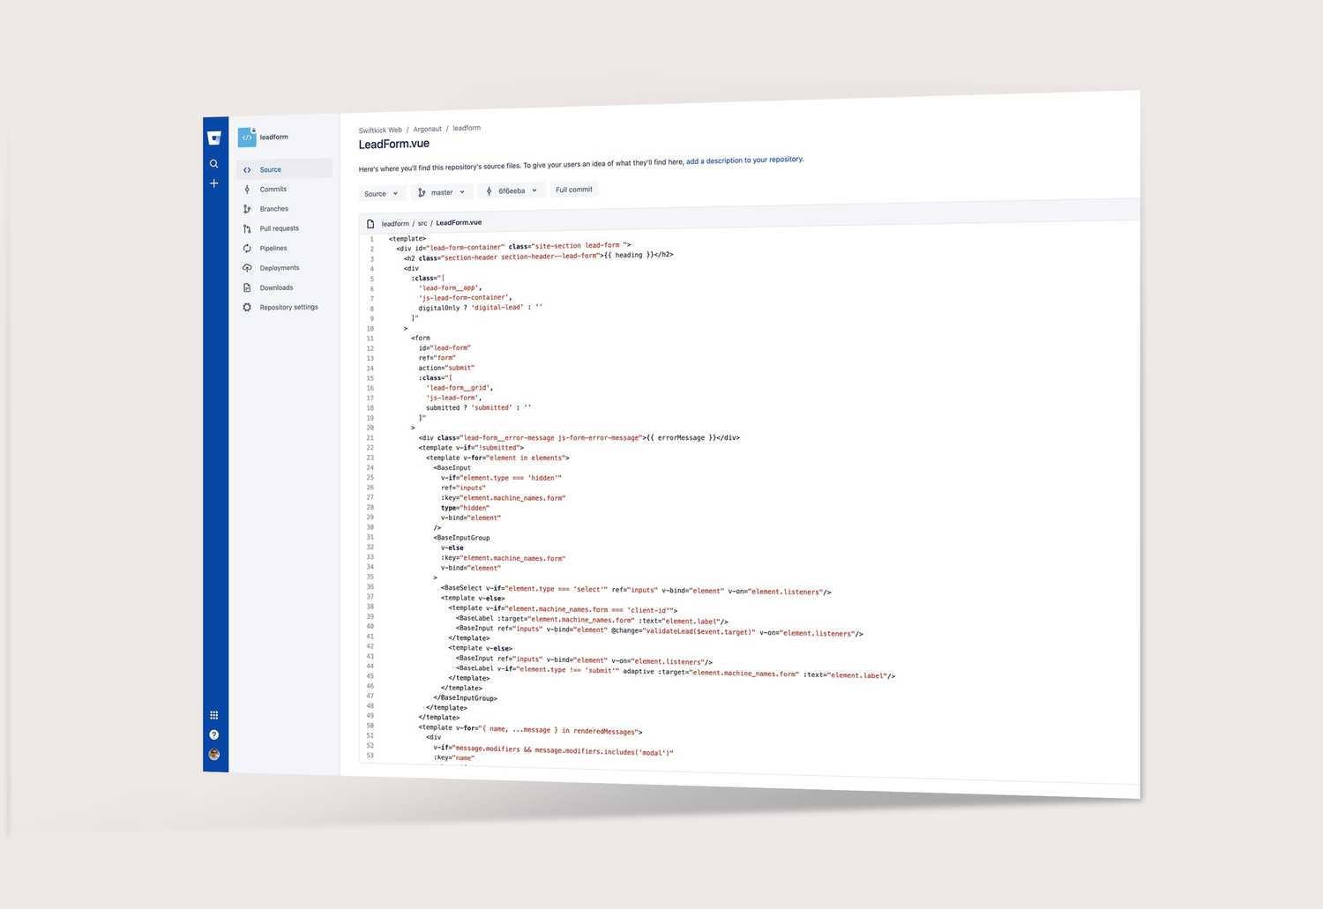Click the help question mark icon

click(214, 734)
